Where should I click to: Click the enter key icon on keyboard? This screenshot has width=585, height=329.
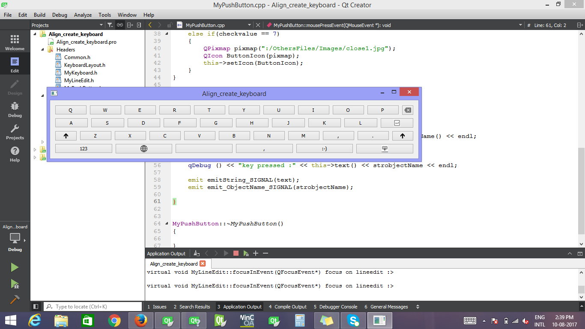coord(397,123)
